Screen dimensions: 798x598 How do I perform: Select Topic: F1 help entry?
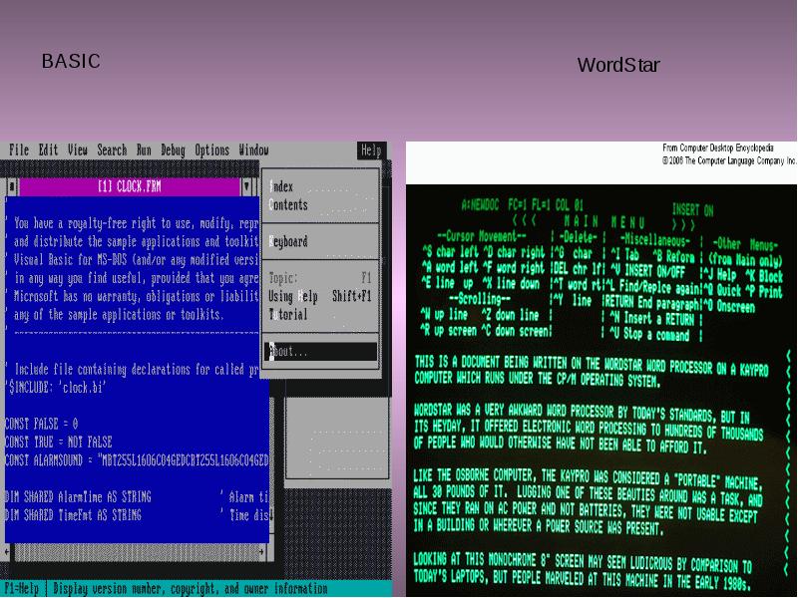tap(320, 278)
